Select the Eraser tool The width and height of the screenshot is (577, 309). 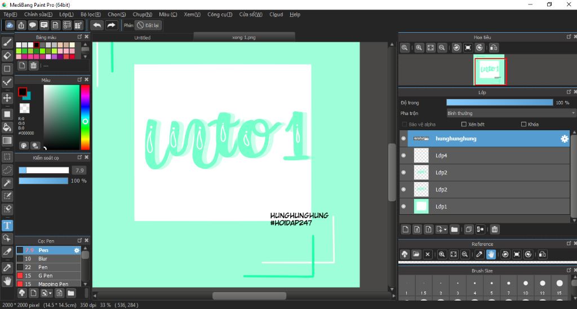pyautogui.click(x=7, y=56)
